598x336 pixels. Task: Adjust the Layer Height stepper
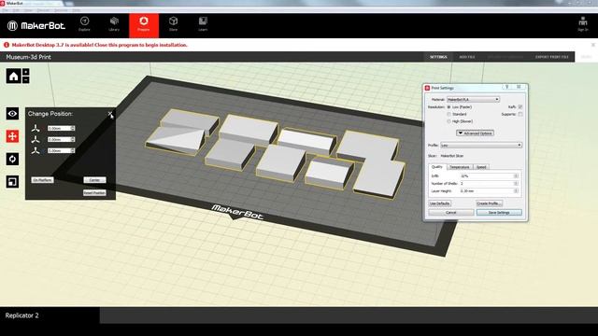(516, 190)
